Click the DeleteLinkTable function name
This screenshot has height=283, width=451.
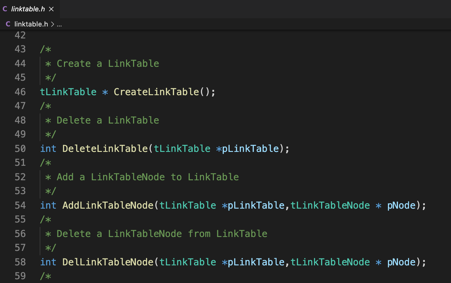pyautogui.click(x=105, y=148)
